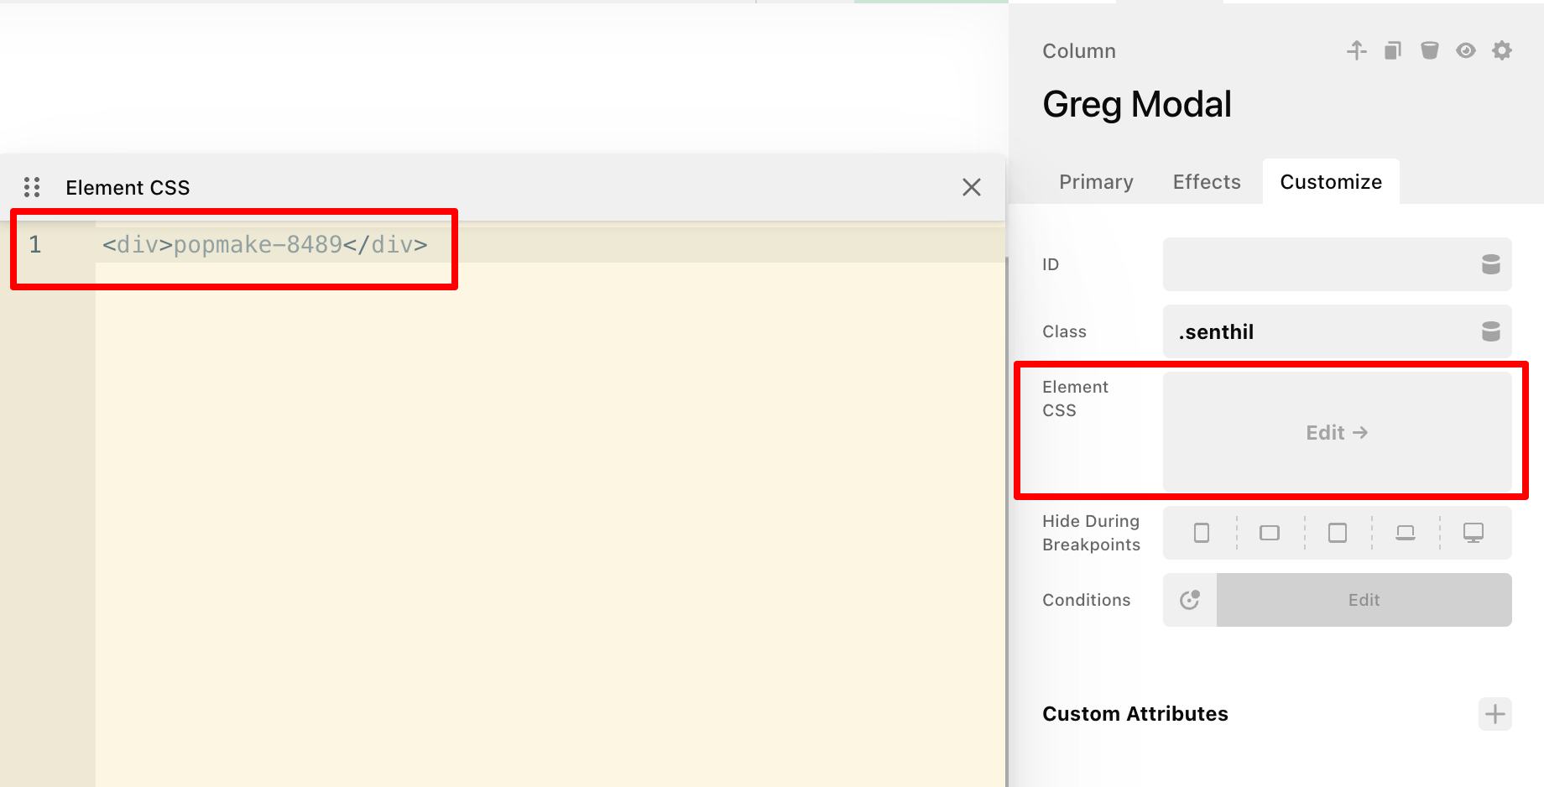Open column settings gear icon
Image resolution: width=1544 pixels, height=787 pixels.
1501,50
